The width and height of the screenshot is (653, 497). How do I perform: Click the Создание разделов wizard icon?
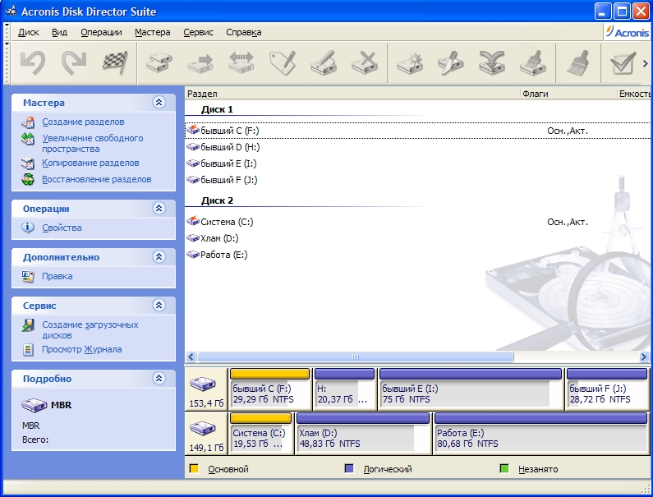(x=28, y=122)
